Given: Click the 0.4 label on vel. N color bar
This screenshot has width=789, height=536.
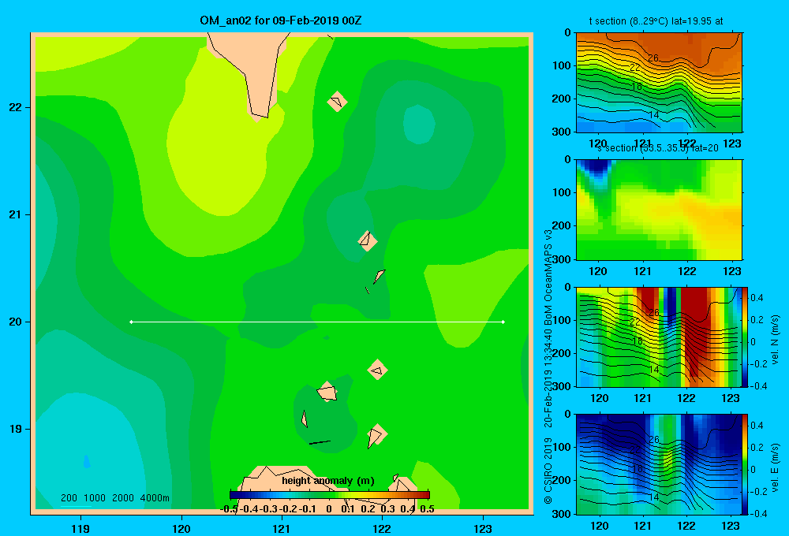Looking at the screenshot, I should coord(757,298).
